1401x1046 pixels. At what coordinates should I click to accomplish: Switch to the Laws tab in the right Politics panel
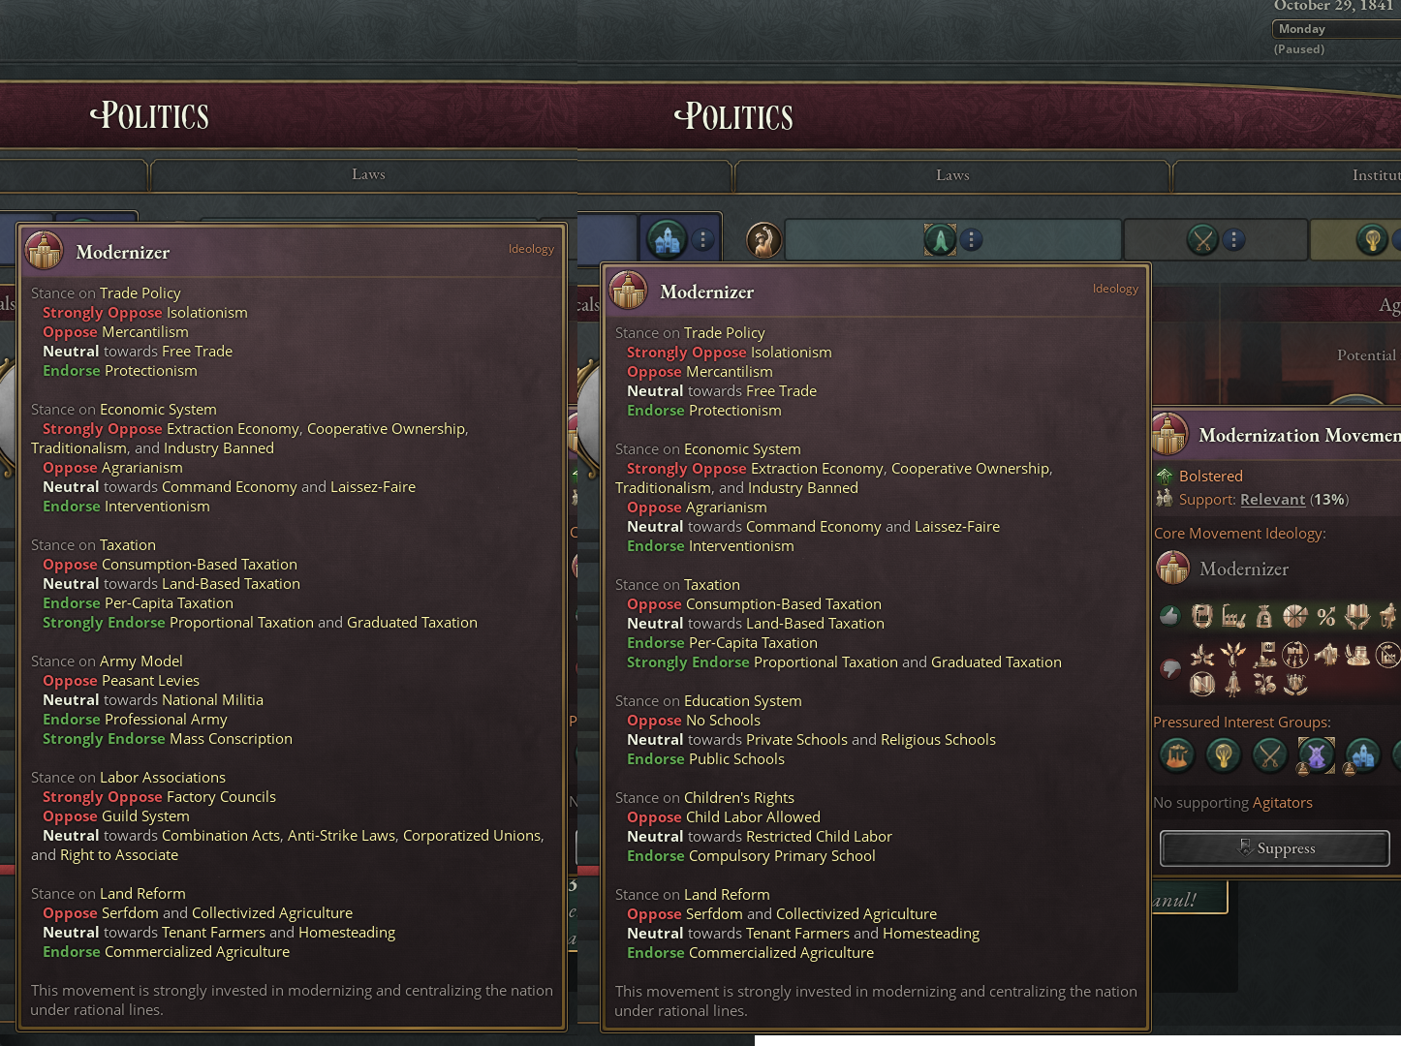[952, 175]
